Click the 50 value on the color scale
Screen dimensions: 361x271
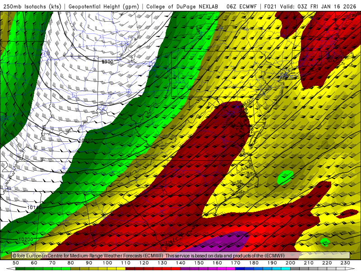[x=16, y=263]
